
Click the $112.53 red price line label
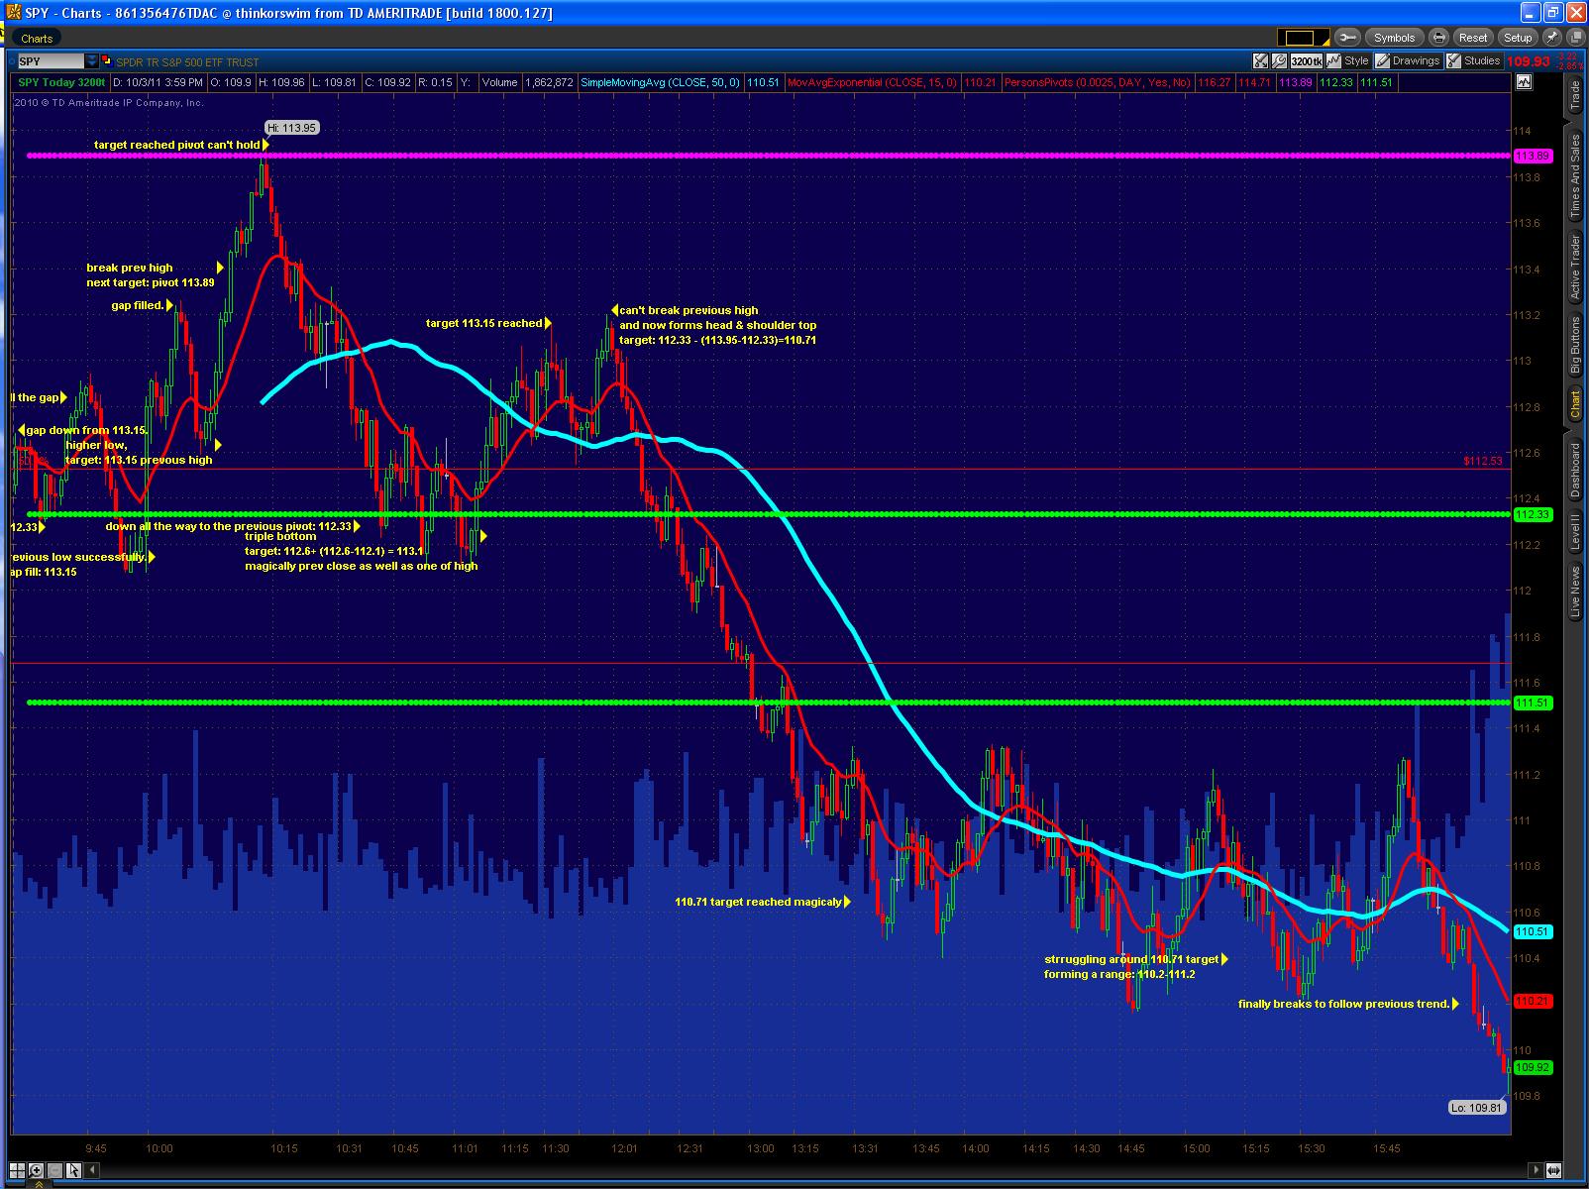[x=1483, y=461]
